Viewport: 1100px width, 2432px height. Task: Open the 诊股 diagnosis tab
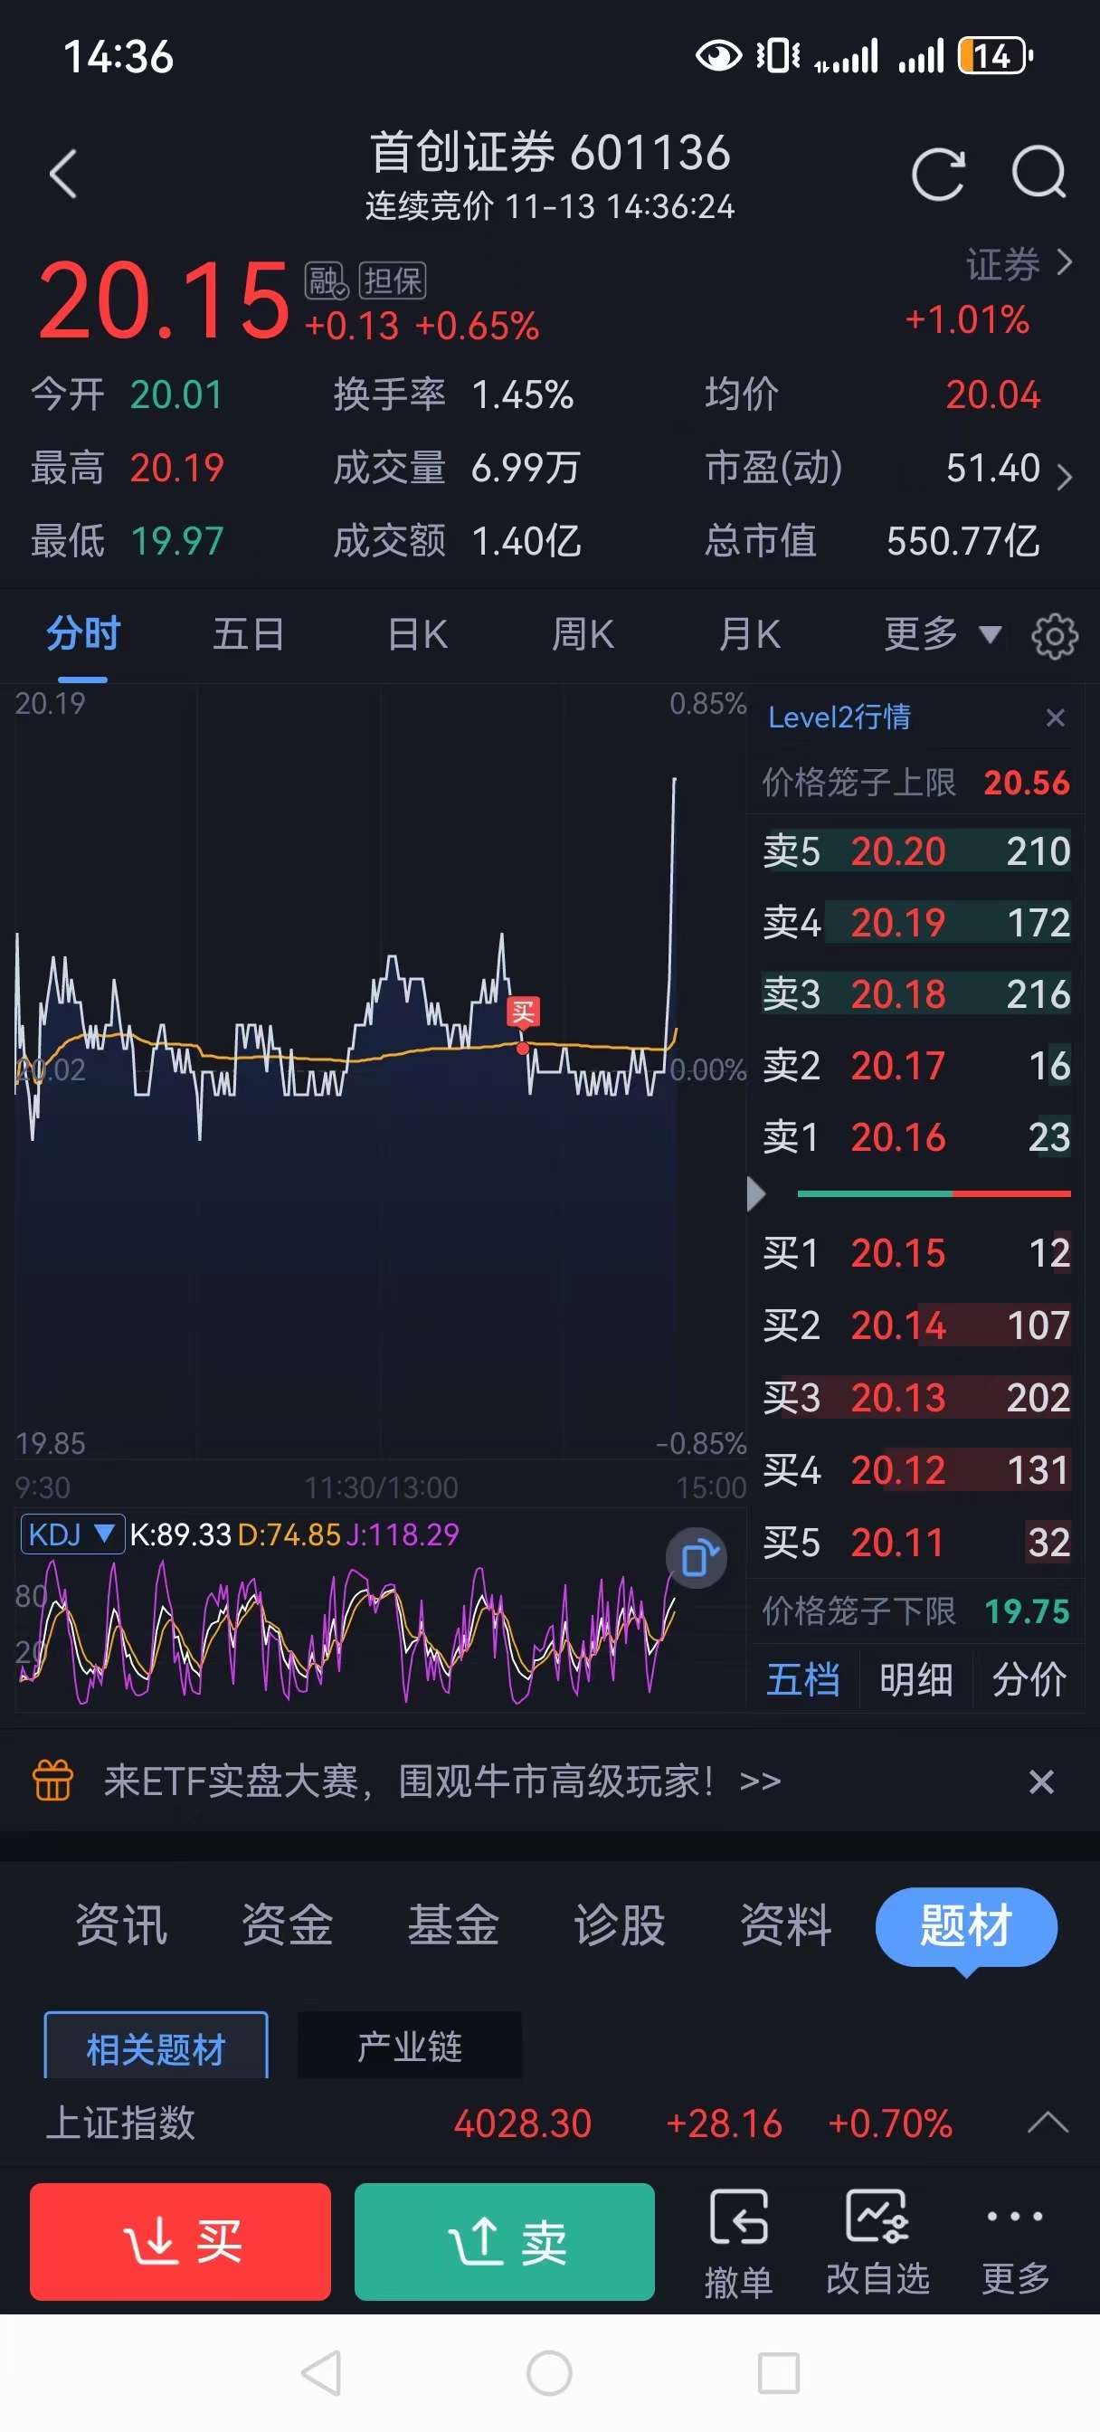(620, 1924)
